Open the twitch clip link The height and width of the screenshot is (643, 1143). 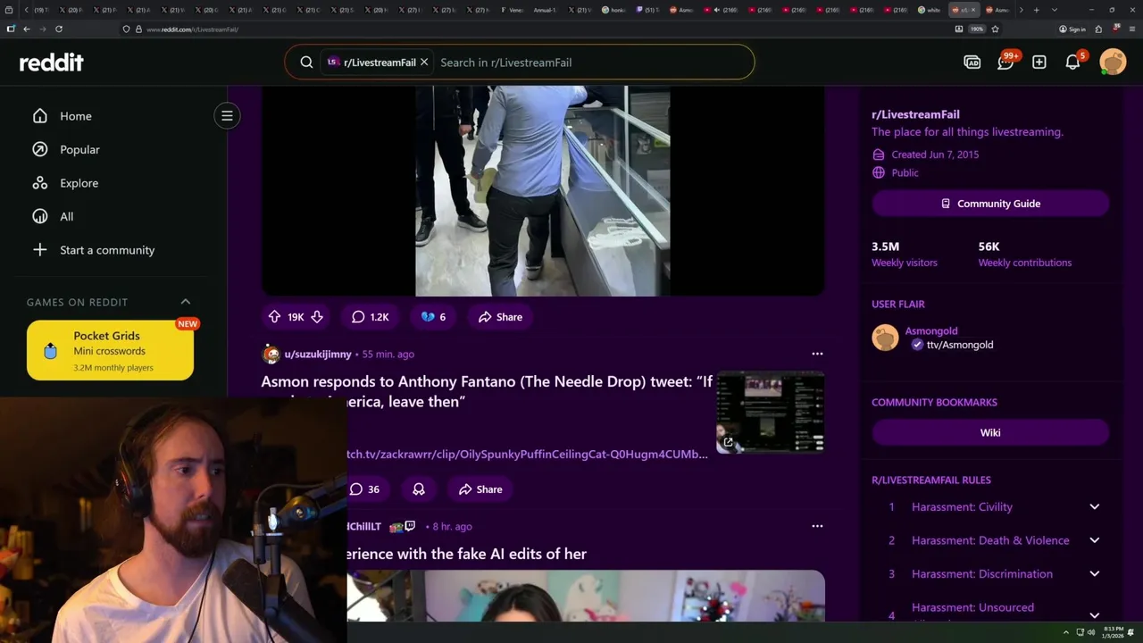coord(527,455)
